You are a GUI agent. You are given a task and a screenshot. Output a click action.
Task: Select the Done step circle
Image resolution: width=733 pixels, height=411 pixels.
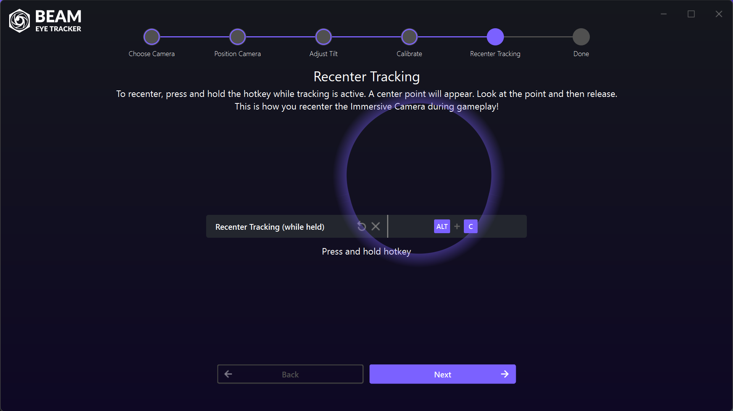pyautogui.click(x=581, y=37)
